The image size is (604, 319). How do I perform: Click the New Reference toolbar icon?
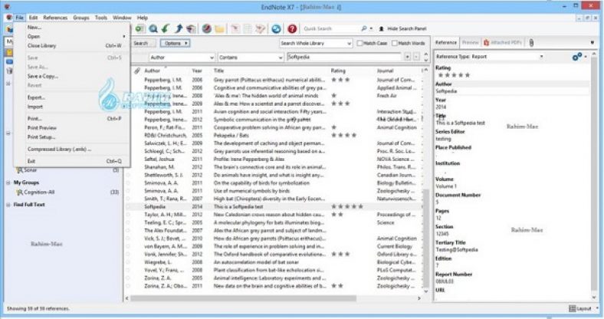tap(140, 29)
